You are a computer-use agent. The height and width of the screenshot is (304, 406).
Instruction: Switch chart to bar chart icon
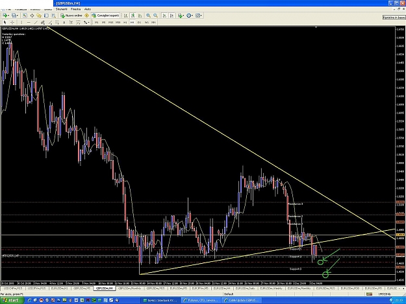[x=126, y=16]
